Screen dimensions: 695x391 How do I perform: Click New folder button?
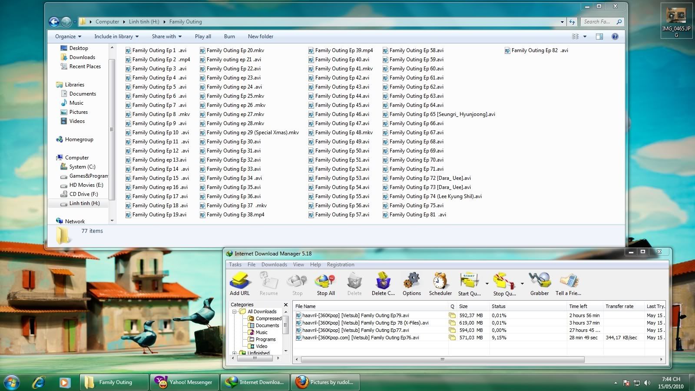pyautogui.click(x=261, y=36)
